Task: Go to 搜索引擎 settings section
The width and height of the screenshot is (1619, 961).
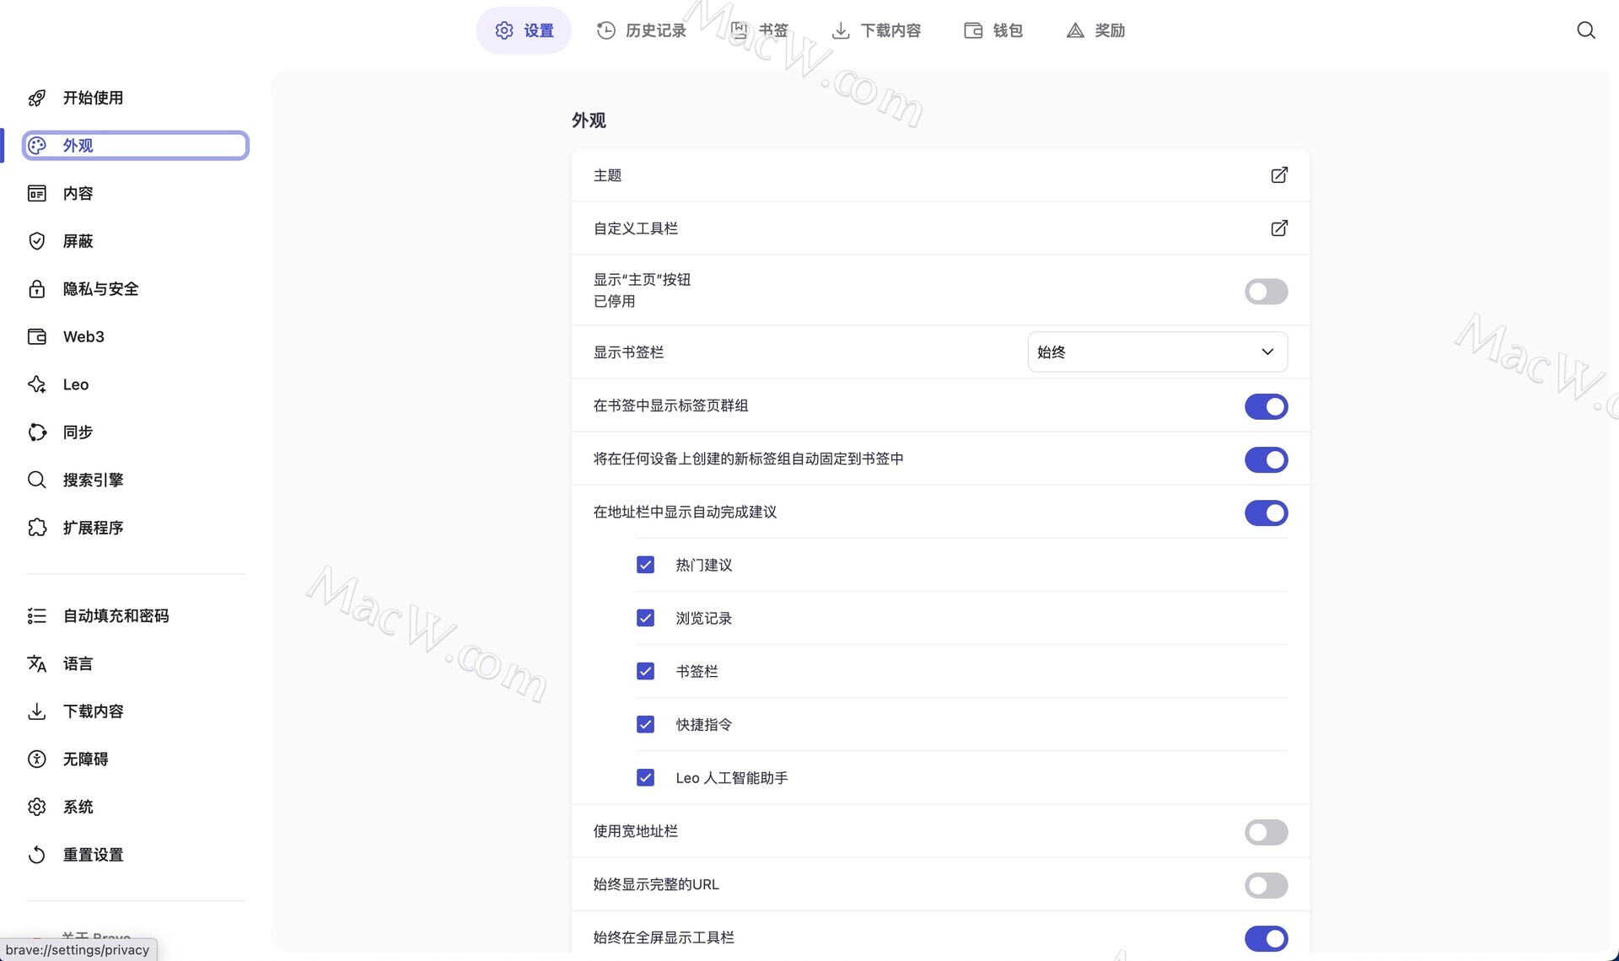Action: pos(93,480)
